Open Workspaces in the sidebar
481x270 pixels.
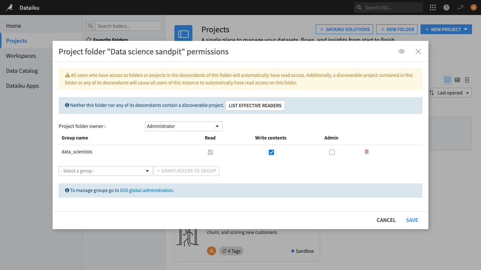coord(21,56)
